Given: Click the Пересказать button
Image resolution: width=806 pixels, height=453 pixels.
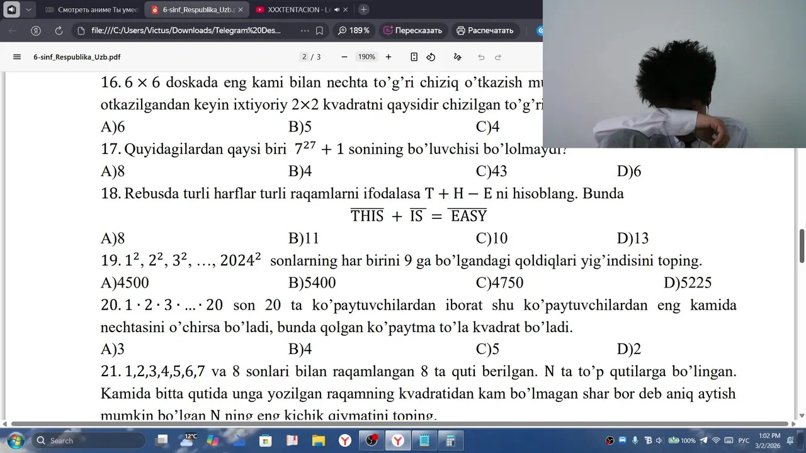Looking at the screenshot, I should click(x=412, y=30).
